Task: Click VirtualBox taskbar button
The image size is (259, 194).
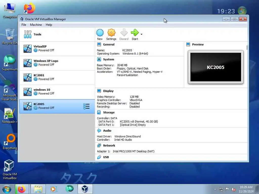Action: click(x=85, y=189)
